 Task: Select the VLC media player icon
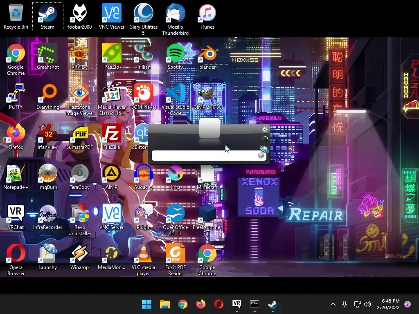[x=144, y=260]
